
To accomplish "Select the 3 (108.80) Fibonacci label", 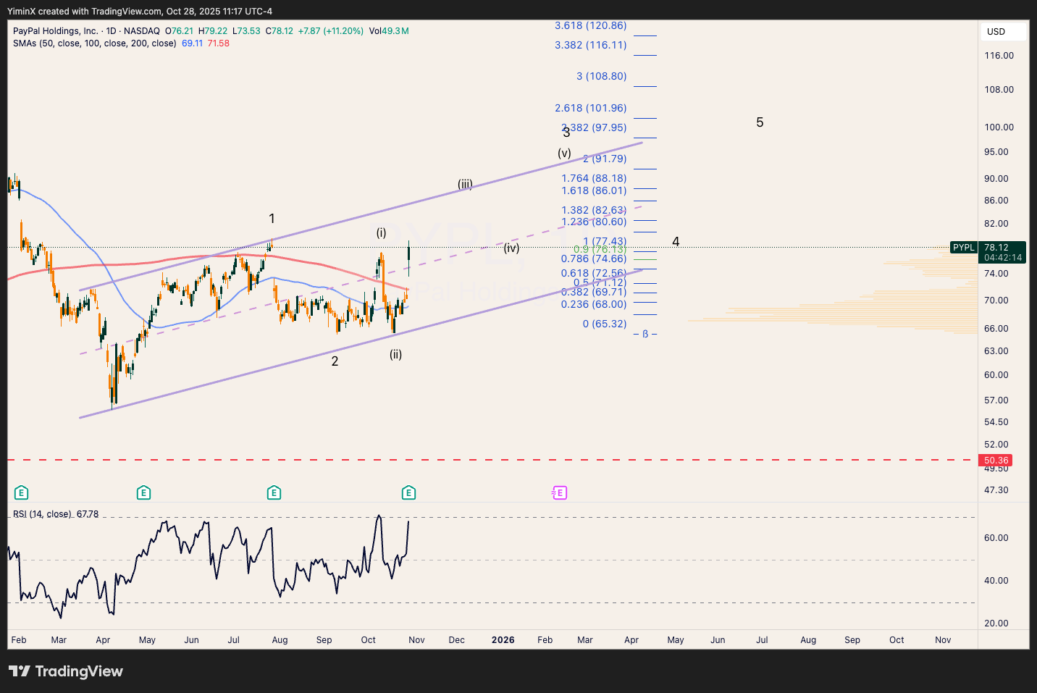I will pos(602,76).
